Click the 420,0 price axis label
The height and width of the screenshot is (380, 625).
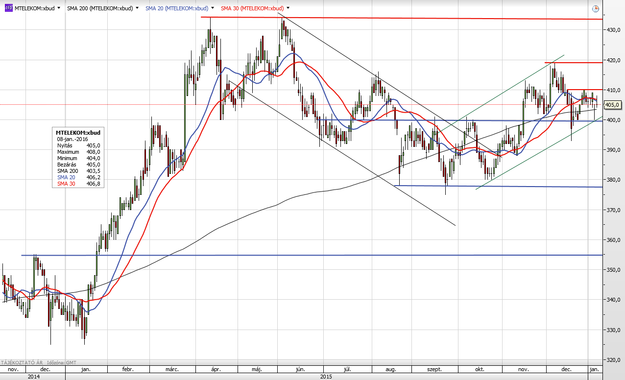point(614,60)
